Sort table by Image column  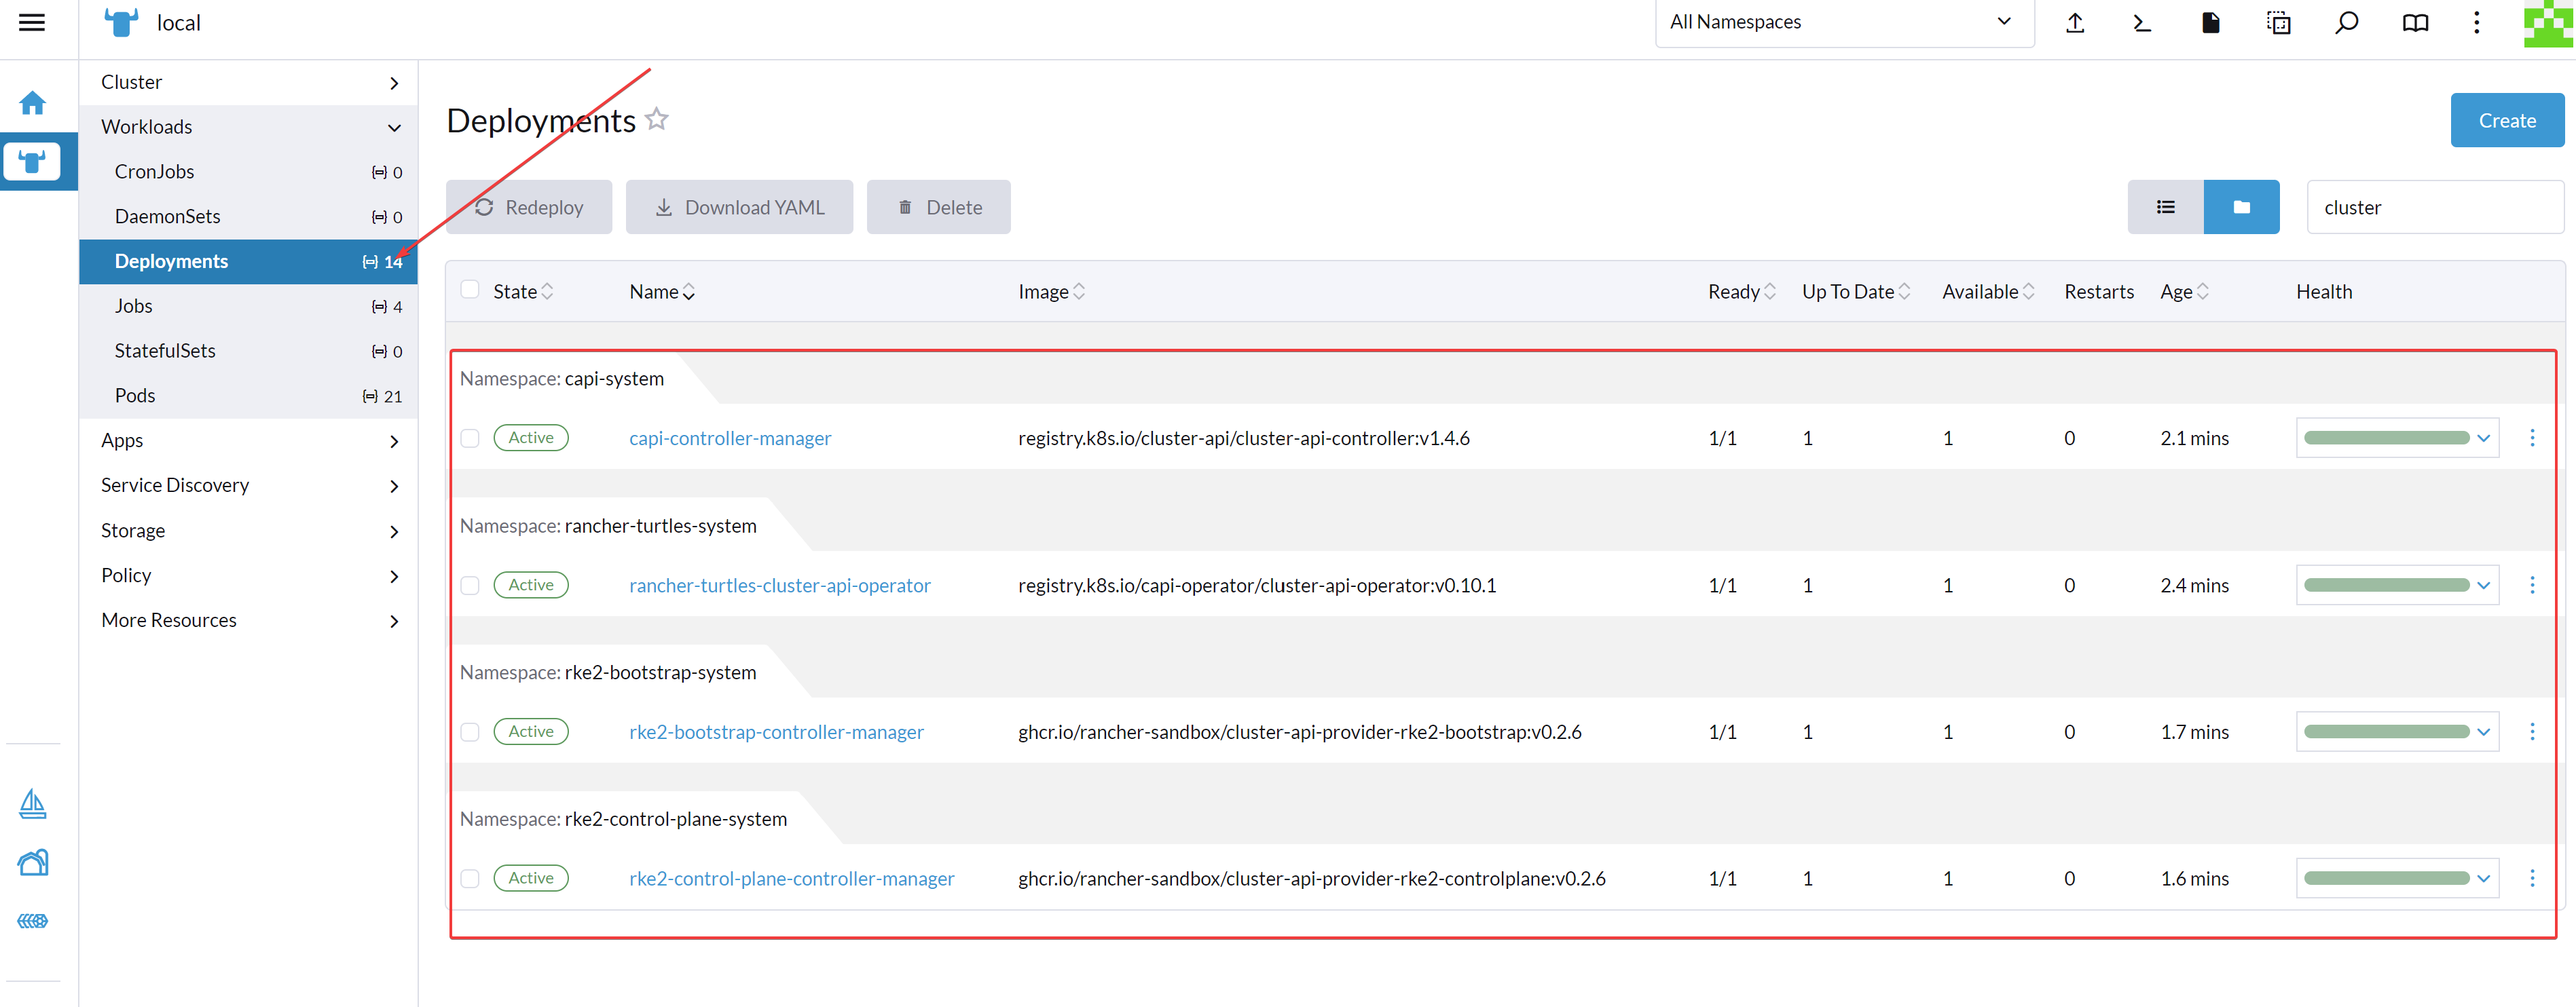[x=1051, y=292]
